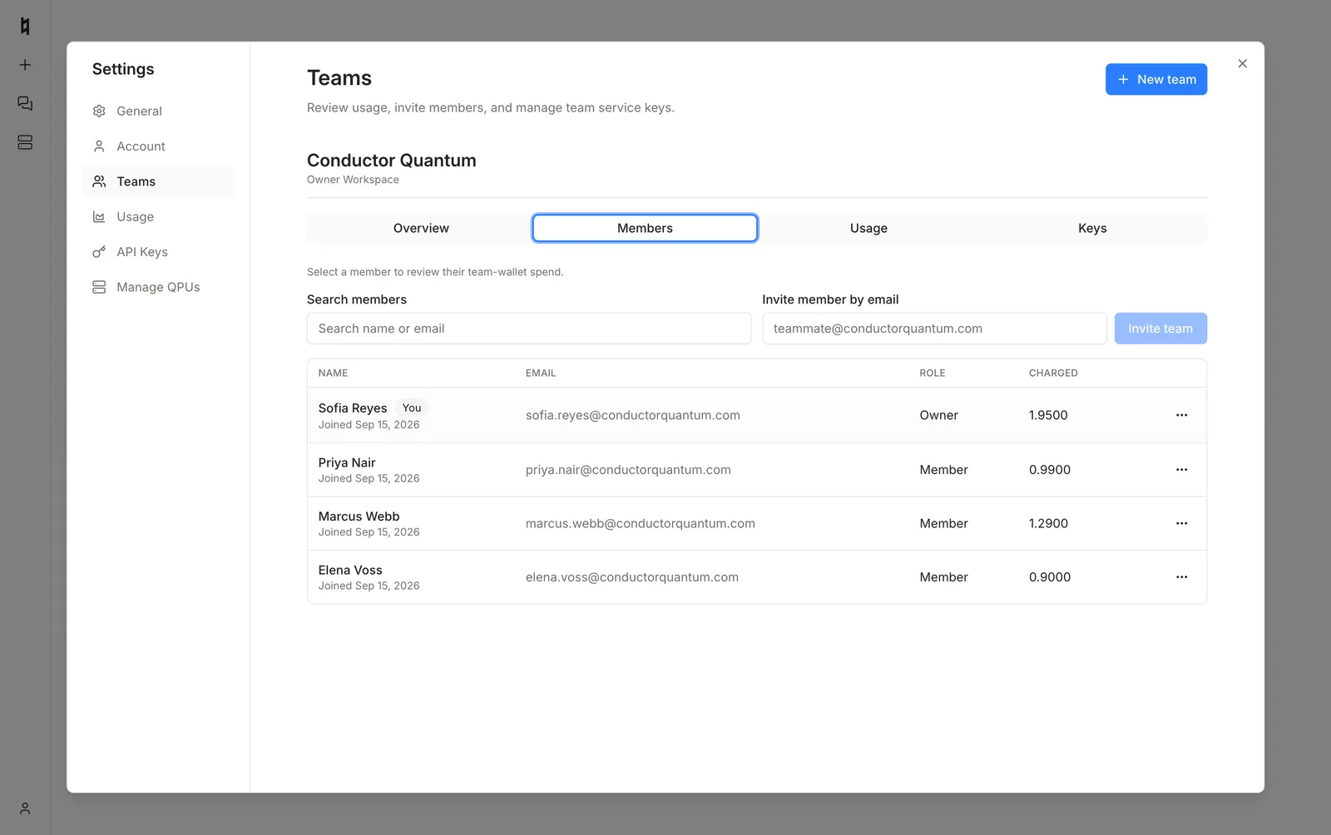Click the key icon beside API Keys
Image resolution: width=1331 pixels, height=835 pixels.
99,252
